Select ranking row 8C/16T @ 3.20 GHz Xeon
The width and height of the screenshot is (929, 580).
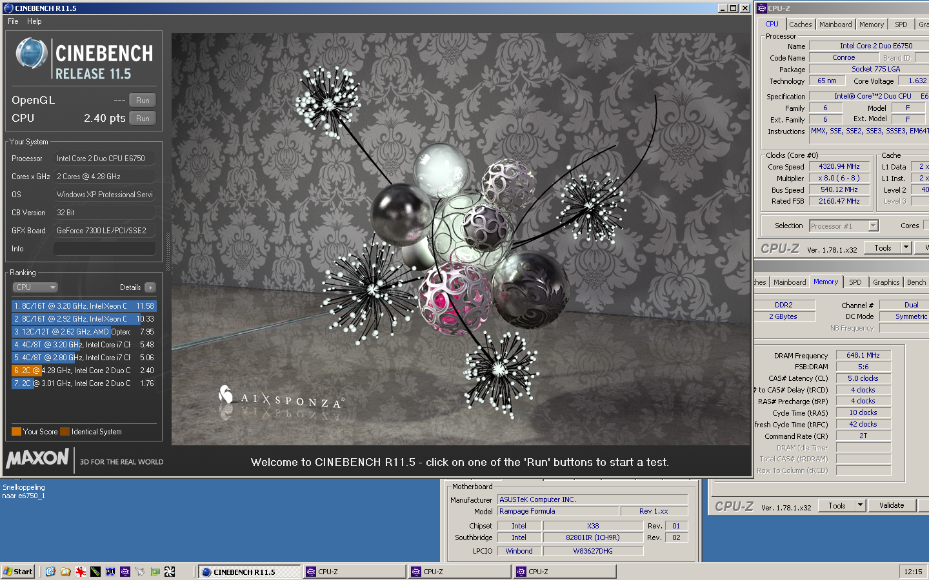pos(83,306)
